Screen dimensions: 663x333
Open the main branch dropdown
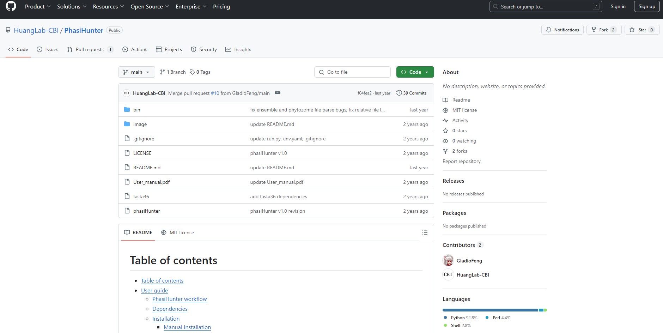pyautogui.click(x=136, y=72)
